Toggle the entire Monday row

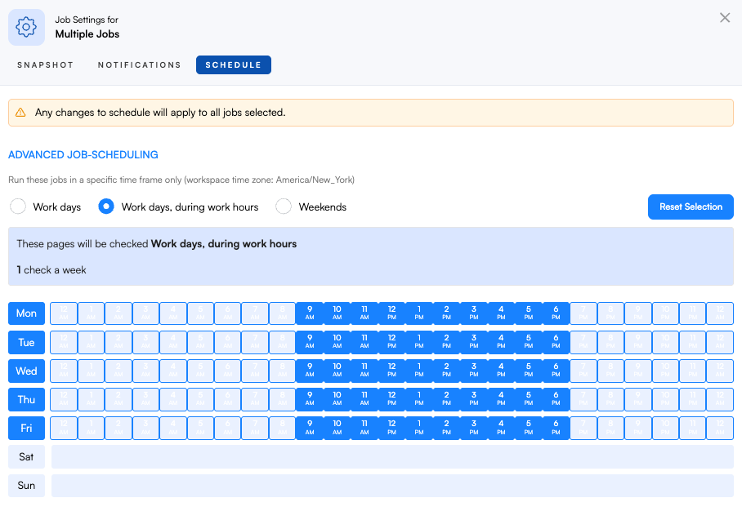pyautogui.click(x=26, y=313)
